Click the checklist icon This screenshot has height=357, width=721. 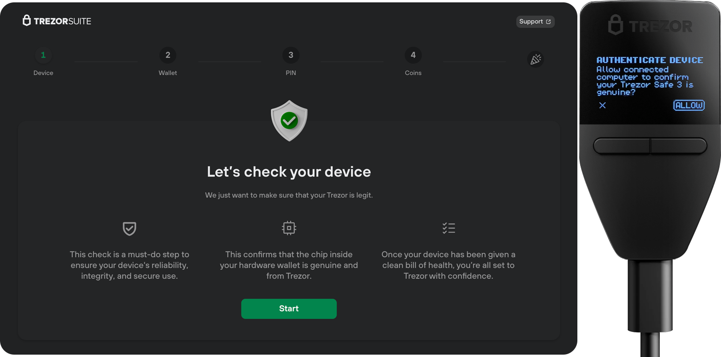[x=448, y=228]
